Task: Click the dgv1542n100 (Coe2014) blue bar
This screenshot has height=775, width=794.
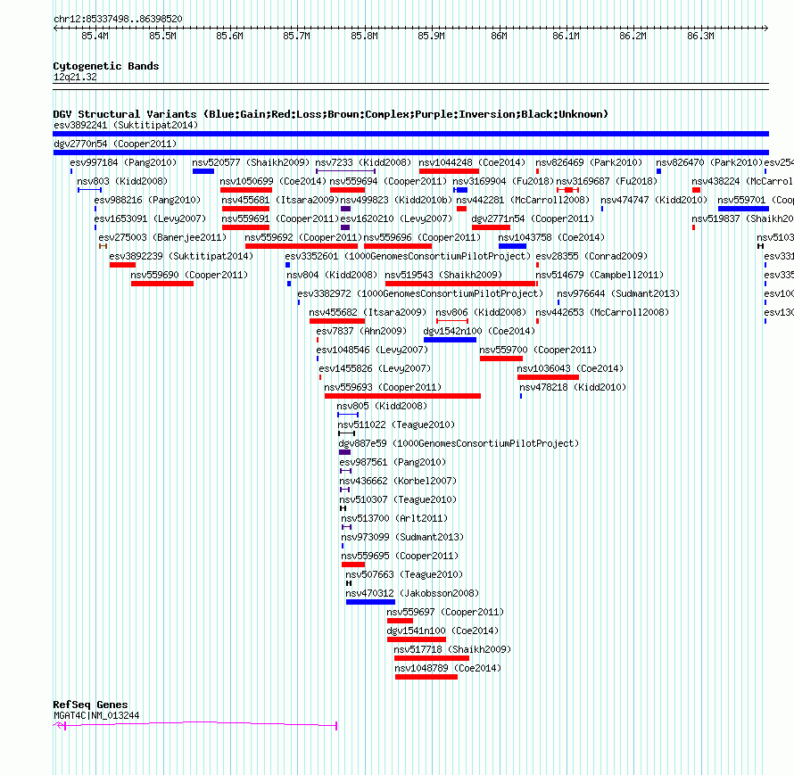Action: [451, 340]
